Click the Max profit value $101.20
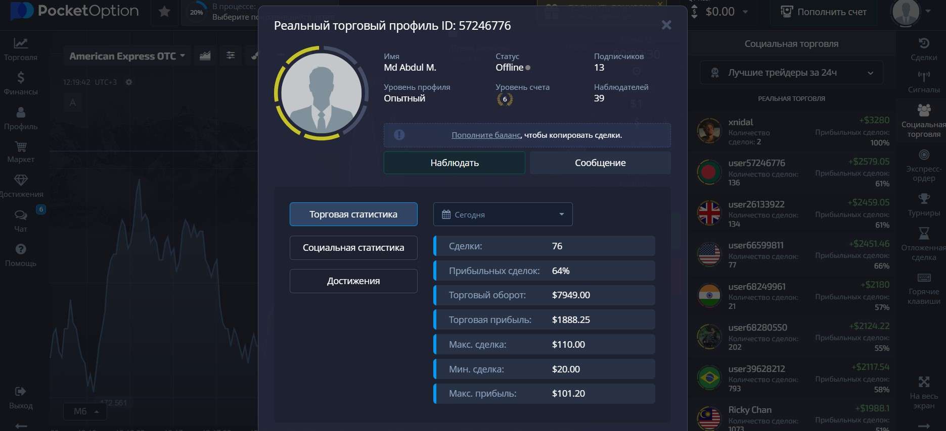 click(568, 394)
